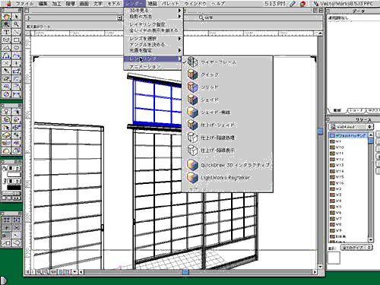Select the pan hand tool

tap(6, 17)
